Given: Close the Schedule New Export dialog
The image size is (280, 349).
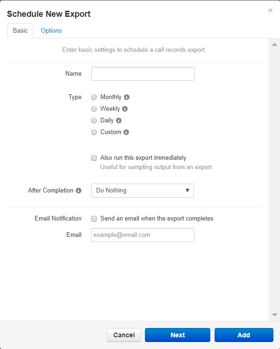Looking at the screenshot, I should click(x=270, y=10).
